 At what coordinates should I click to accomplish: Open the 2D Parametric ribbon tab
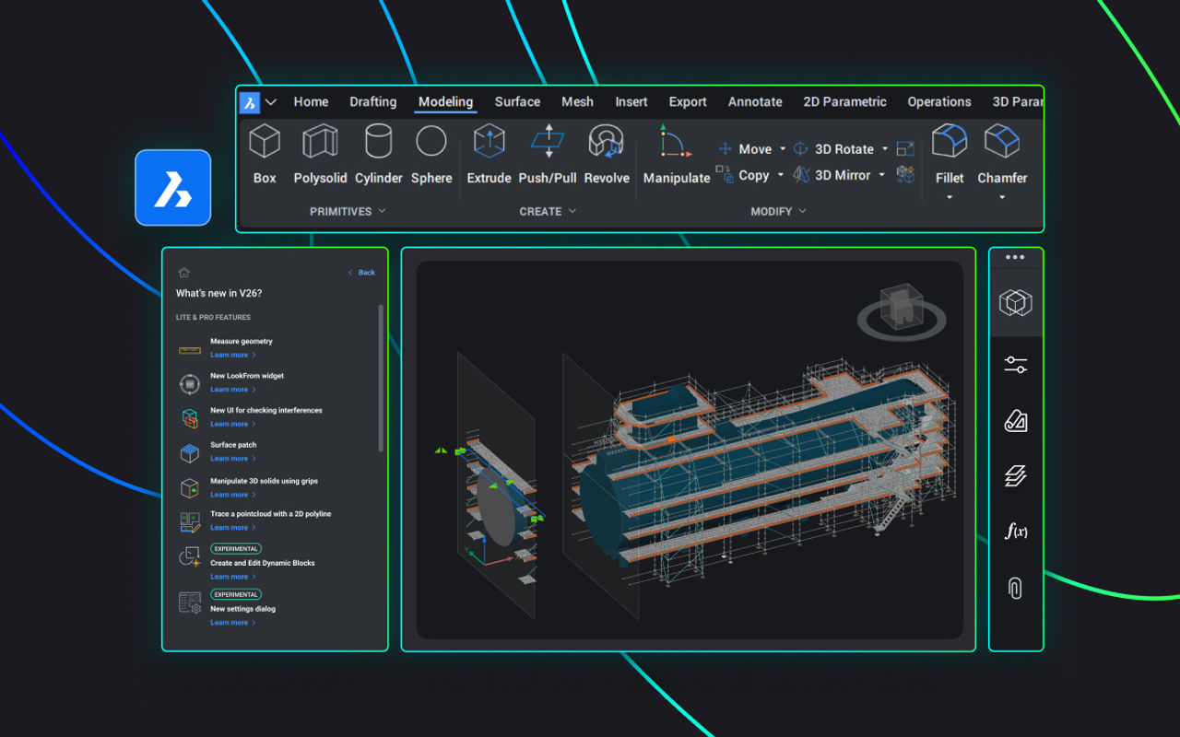[x=844, y=102]
